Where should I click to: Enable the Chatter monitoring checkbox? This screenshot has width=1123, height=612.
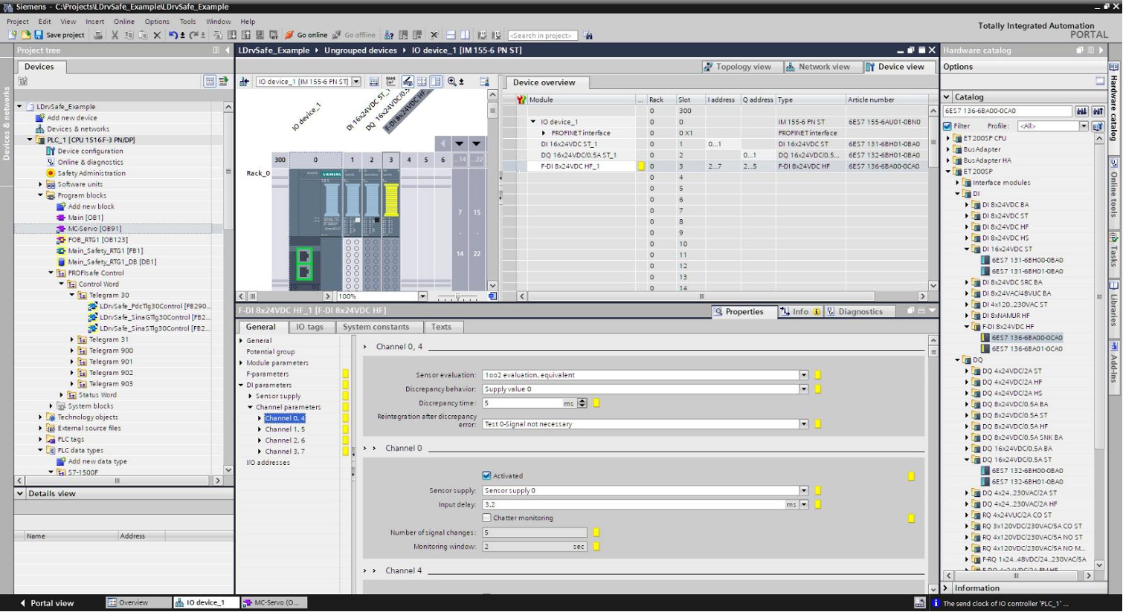pos(486,518)
